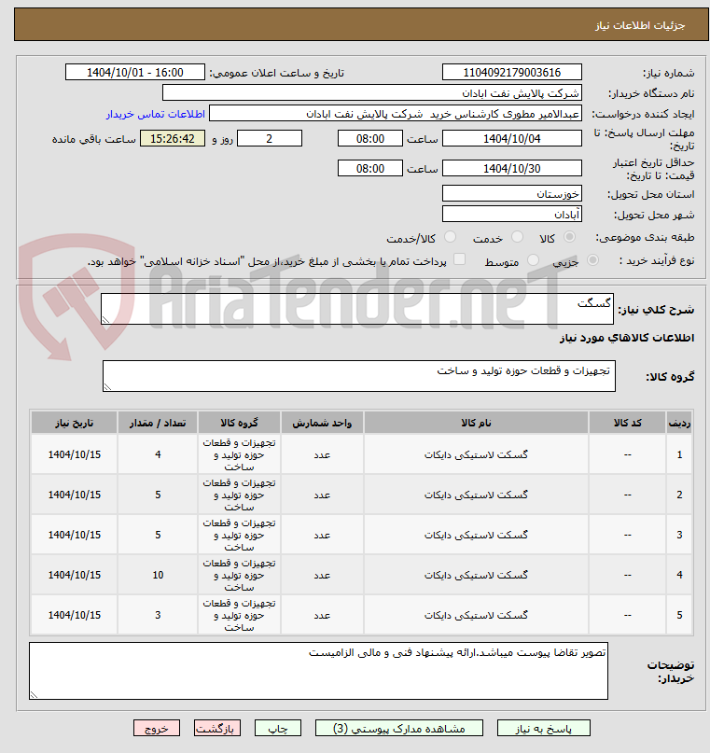Click the price validity time 08:00 field
Screen dimensions: 710x753
click(370, 169)
